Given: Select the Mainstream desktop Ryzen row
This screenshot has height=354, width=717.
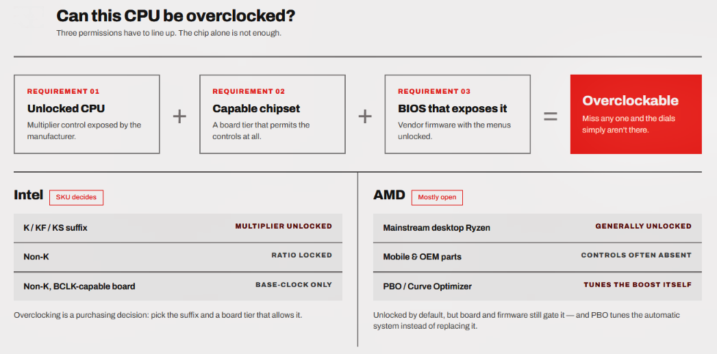Looking at the screenshot, I should 538,228.
